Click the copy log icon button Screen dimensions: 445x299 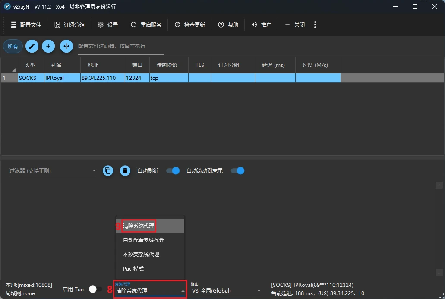click(x=108, y=171)
